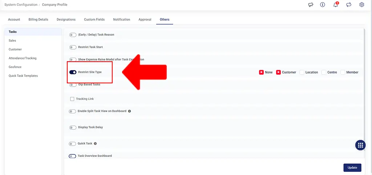372x175 pixels.
Task: Open the Billing Details tab
Action: (39, 20)
